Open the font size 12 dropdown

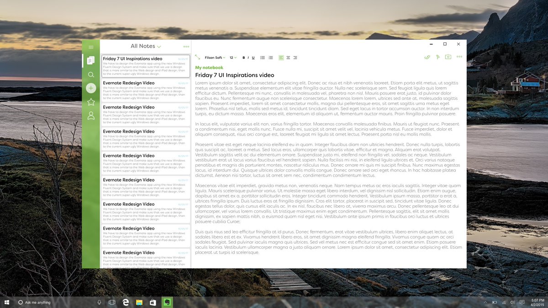pyautogui.click(x=233, y=57)
